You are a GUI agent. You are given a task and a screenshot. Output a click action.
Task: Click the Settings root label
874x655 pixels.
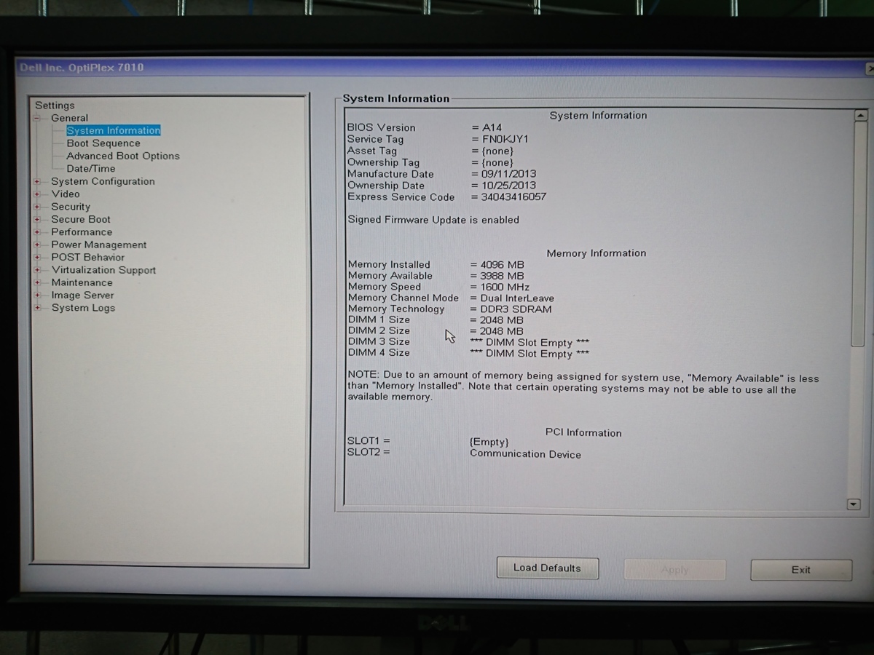[x=55, y=106]
